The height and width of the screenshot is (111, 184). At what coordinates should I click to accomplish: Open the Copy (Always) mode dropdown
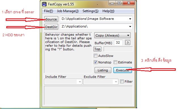click(x=112, y=35)
